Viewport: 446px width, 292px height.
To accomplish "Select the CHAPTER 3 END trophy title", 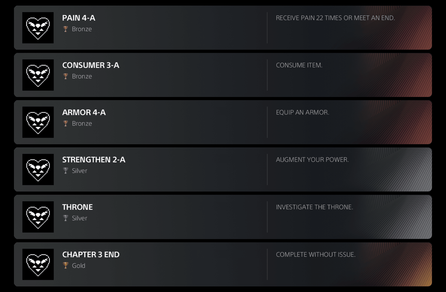I will (x=91, y=254).
